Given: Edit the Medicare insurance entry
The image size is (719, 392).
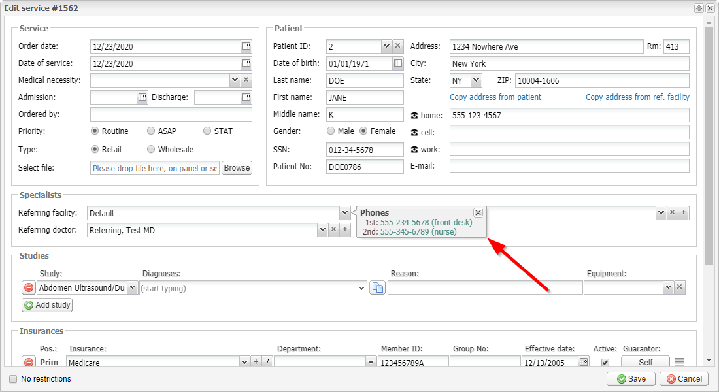Looking at the screenshot, I should (x=267, y=362).
